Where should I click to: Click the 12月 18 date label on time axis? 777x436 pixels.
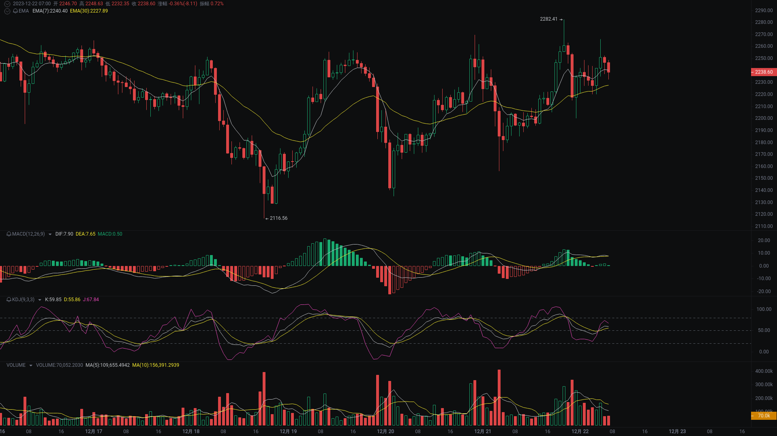[x=191, y=432]
